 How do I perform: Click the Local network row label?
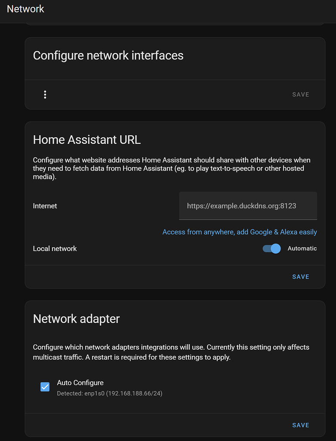pos(55,248)
